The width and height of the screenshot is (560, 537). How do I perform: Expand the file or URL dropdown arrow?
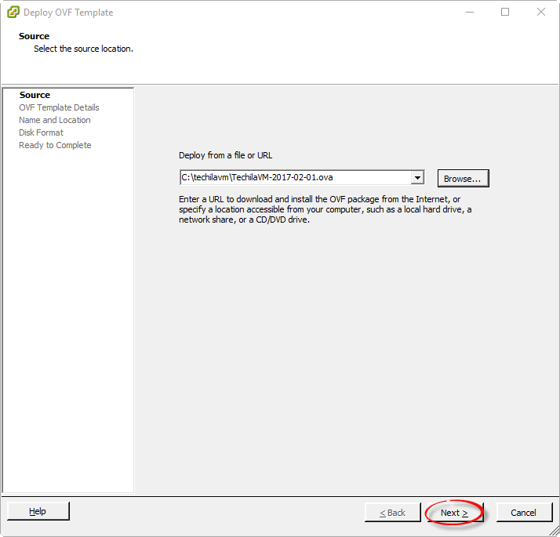coord(417,178)
